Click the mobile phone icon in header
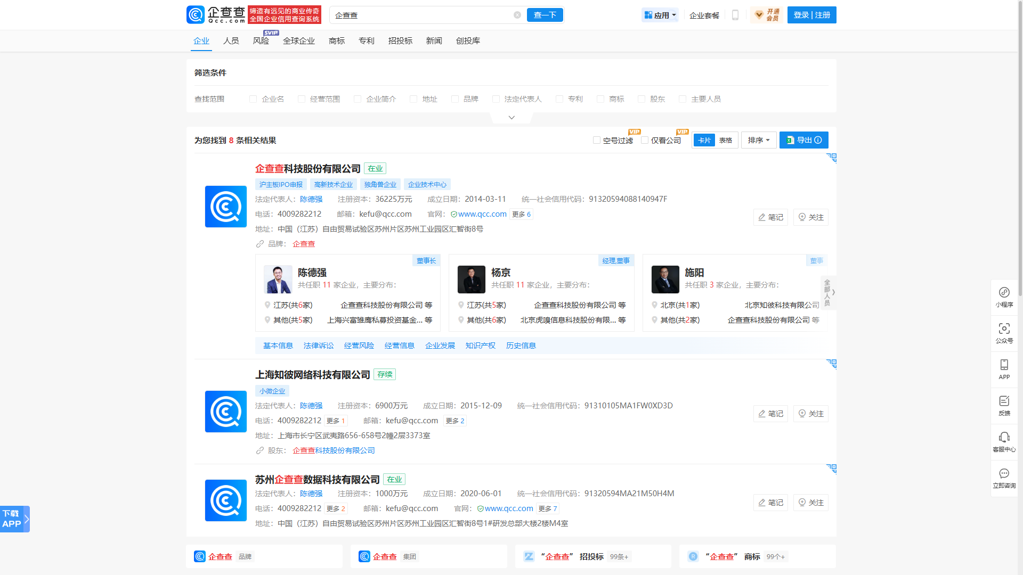Screen dimensions: 1023x575 pos(735,15)
